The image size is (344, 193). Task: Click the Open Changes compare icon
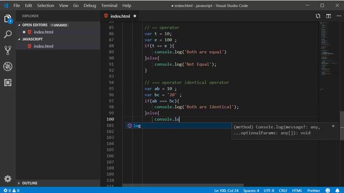[318, 16]
